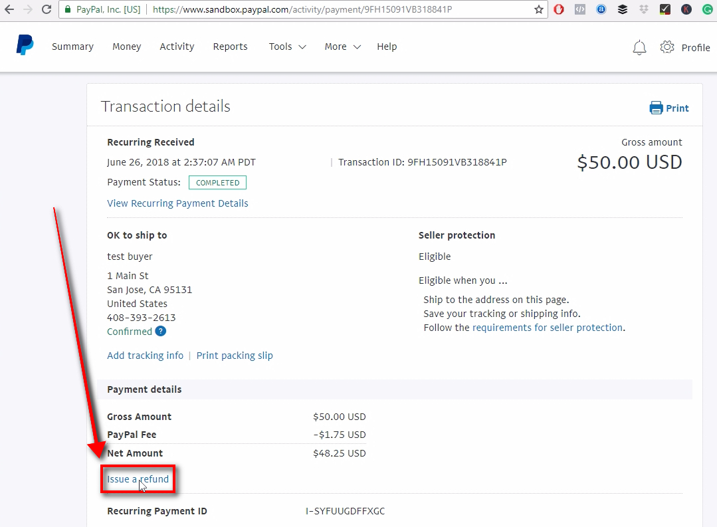The image size is (717, 527).
Task: Click the Issue a refund link
Action: coord(138,478)
